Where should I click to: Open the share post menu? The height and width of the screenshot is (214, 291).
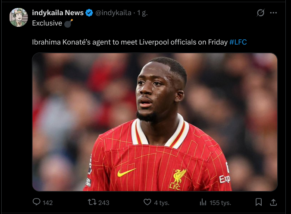273,202
